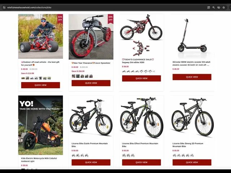The height and width of the screenshot is (173, 231).
Task: Open the Kids Electric Motorcycle product title
Action: coord(39,160)
